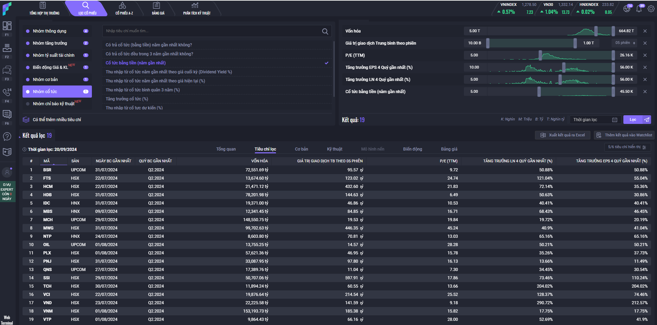Open the user profile avatar icon
The image size is (657, 325).
(x=7, y=172)
